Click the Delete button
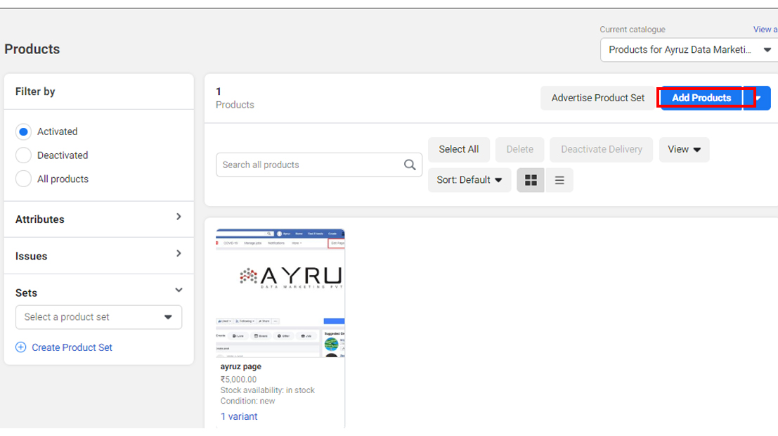778x436 pixels. [519, 150]
